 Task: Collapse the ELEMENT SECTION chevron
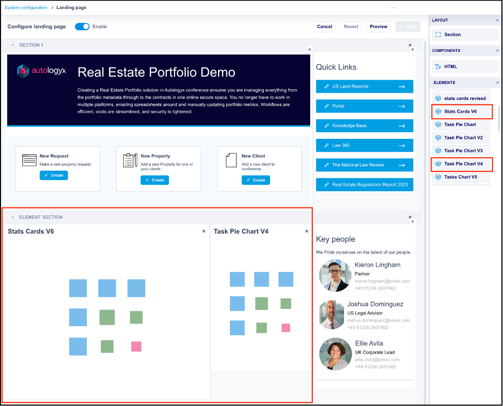coord(13,217)
